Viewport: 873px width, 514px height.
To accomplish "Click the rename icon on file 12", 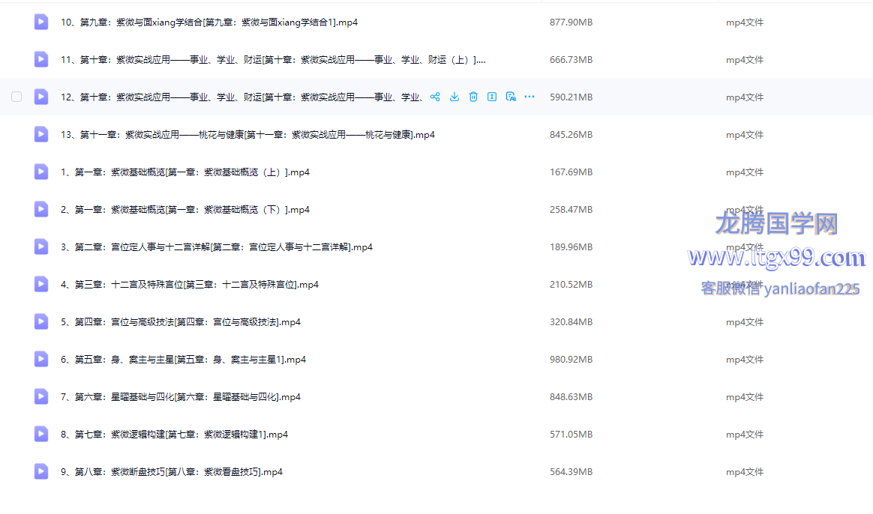I will coord(492,97).
